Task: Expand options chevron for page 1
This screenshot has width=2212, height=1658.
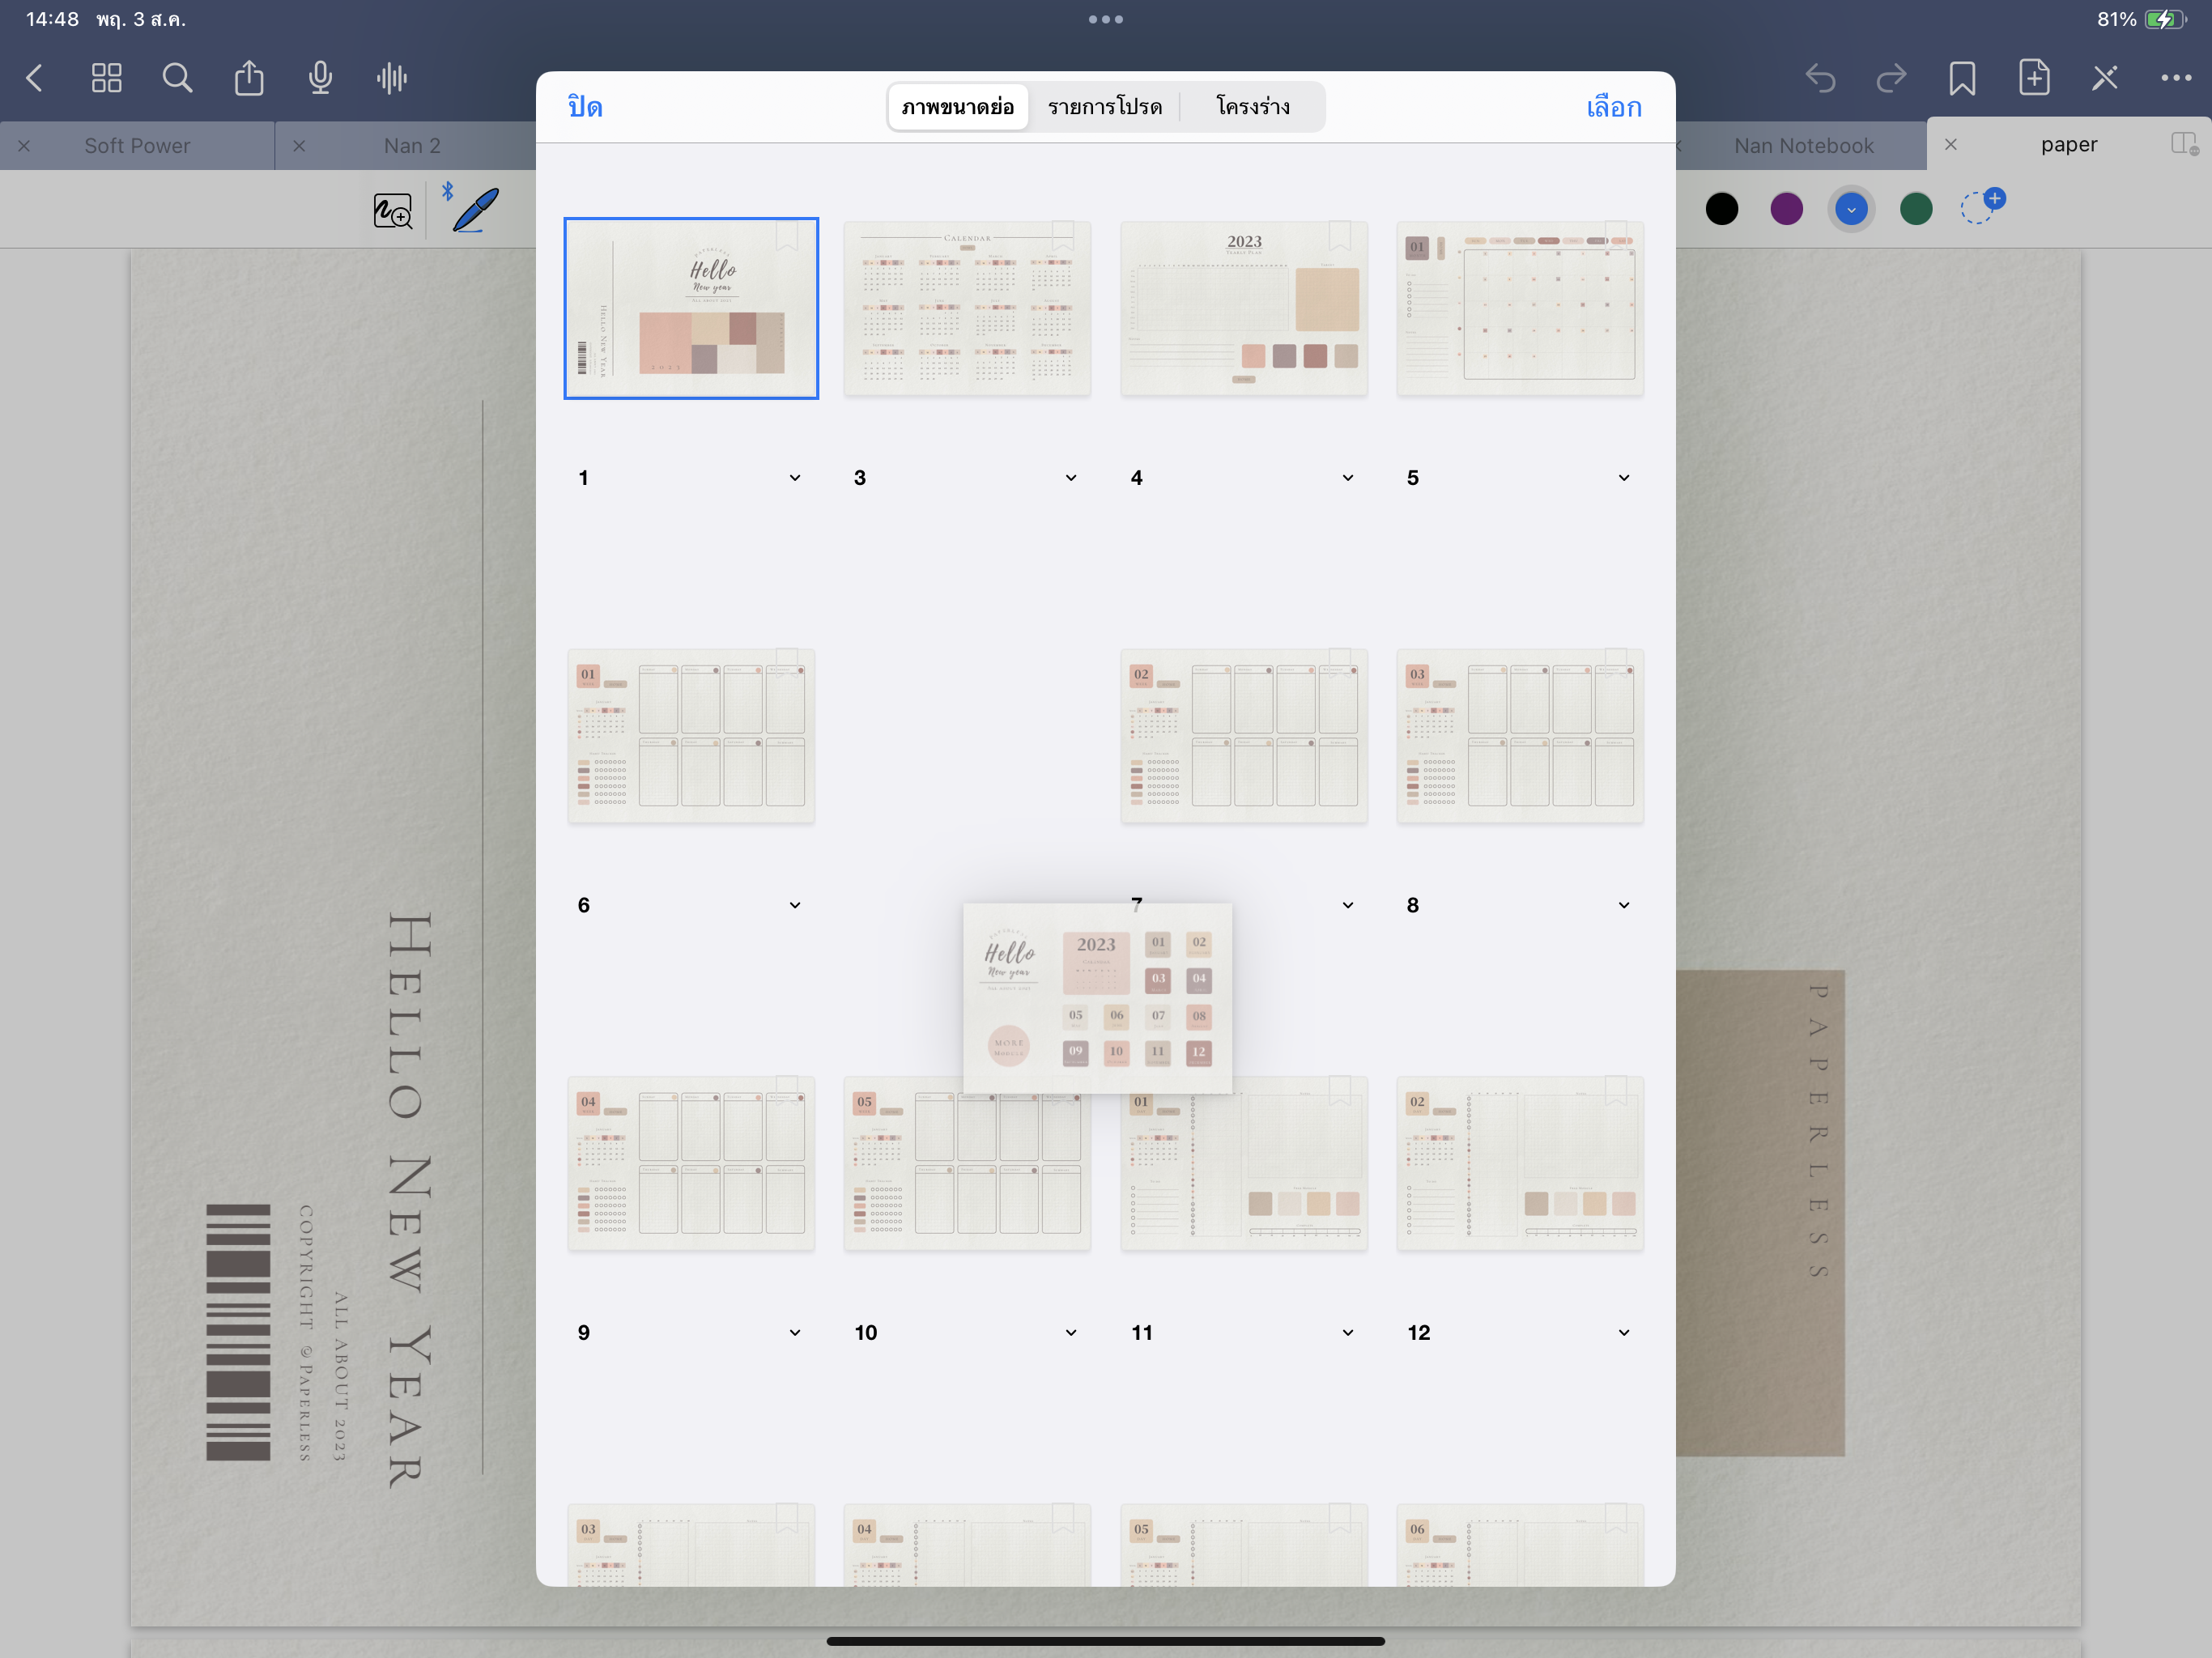Action: click(795, 478)
